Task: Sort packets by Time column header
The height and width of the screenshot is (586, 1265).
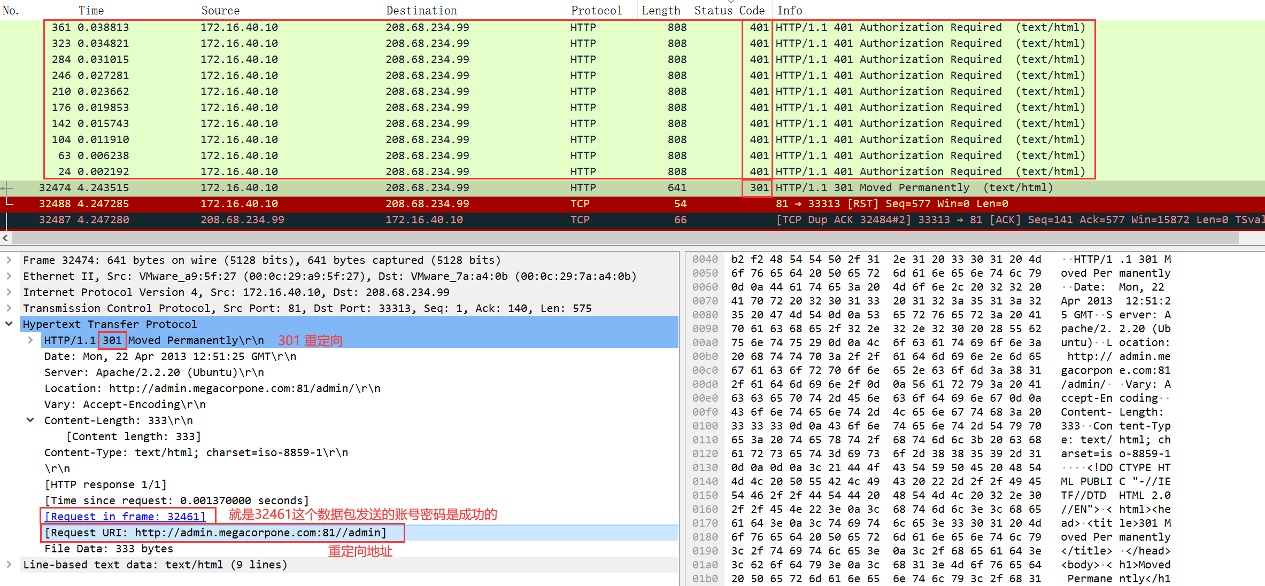Action: click(x=91, y=11)
